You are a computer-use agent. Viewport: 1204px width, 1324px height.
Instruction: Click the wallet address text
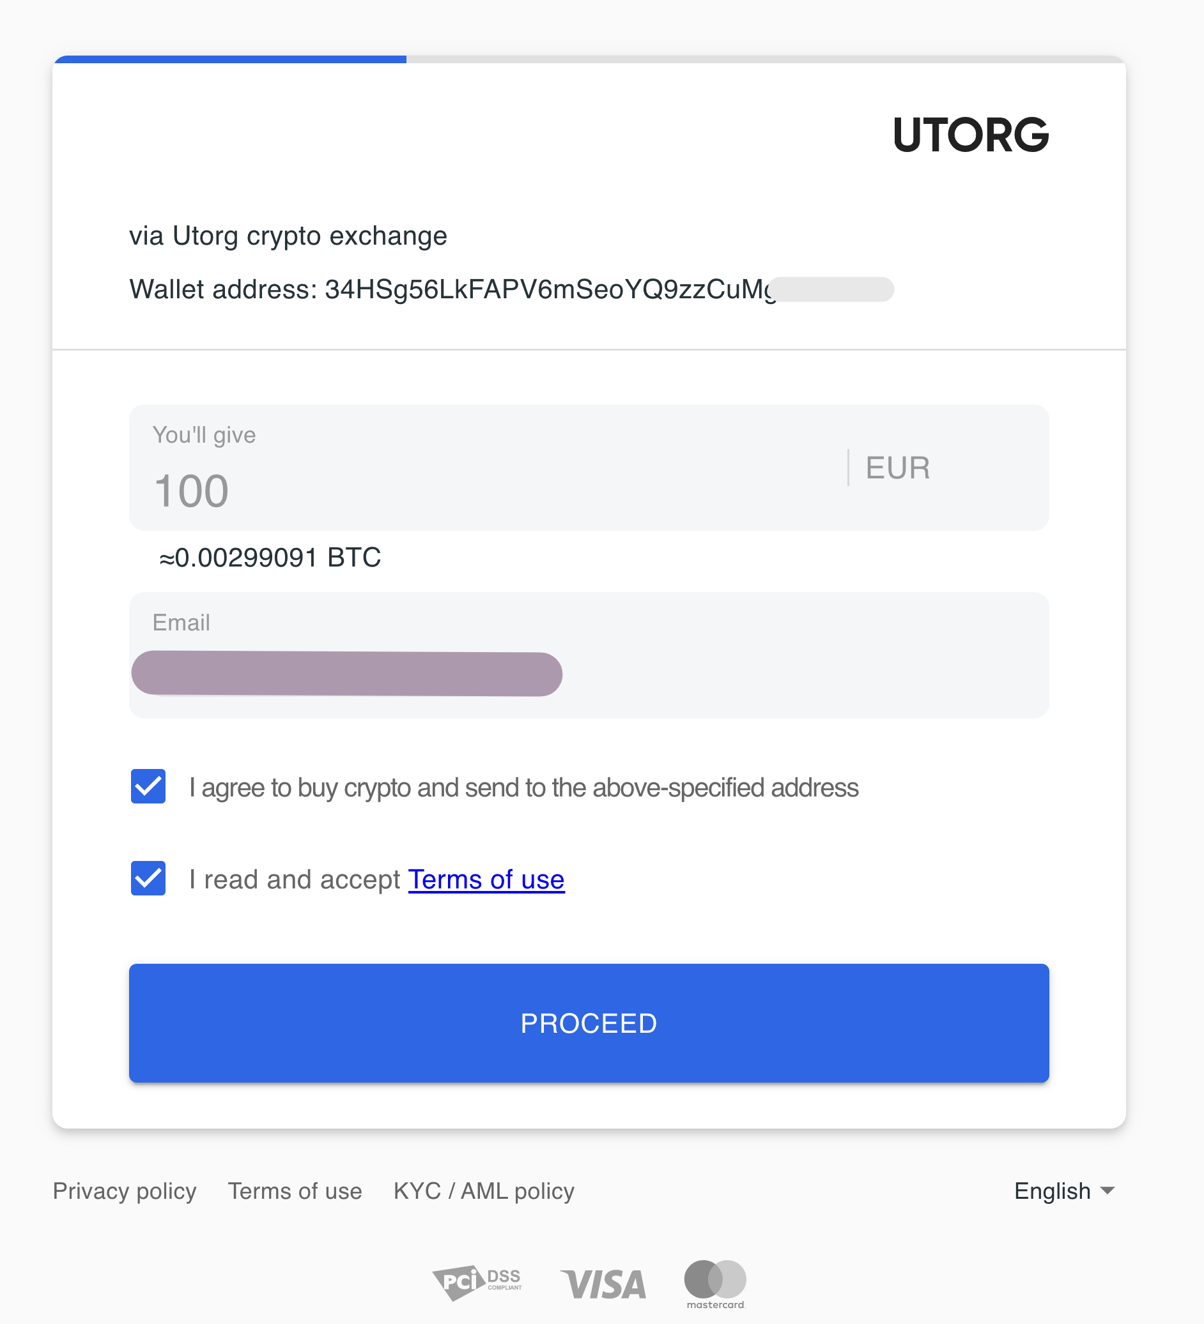(x=452, y=289)
